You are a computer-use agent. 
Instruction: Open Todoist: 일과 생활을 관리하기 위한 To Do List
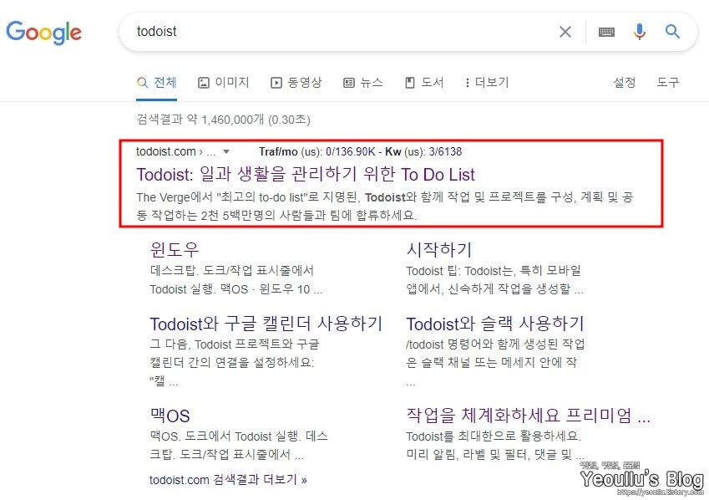(306, 175)
